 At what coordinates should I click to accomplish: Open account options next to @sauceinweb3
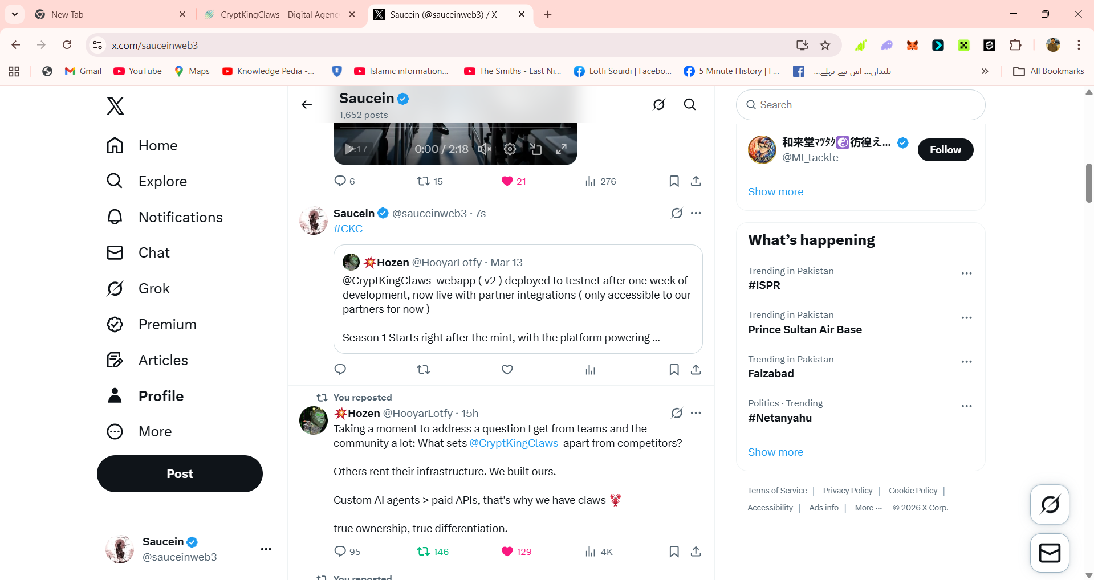pos(266,549)
